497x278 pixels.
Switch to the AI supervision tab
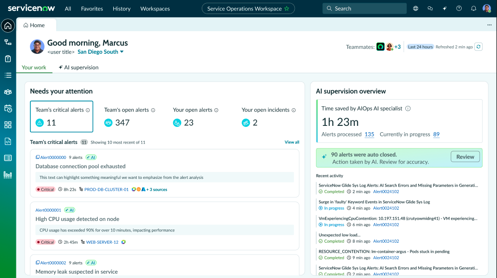tap(78, 67)
